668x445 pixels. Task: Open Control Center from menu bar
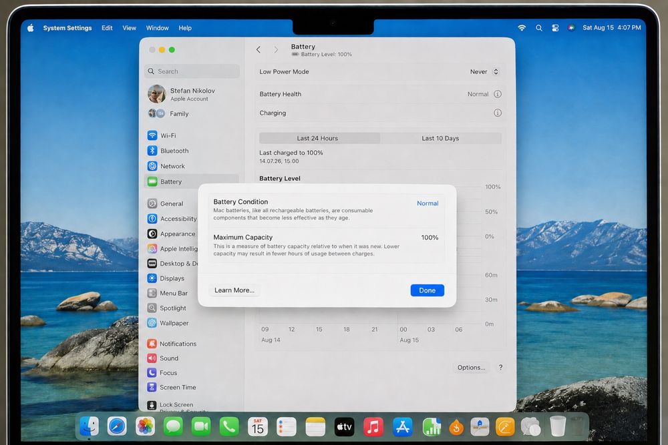pos(555,27)
